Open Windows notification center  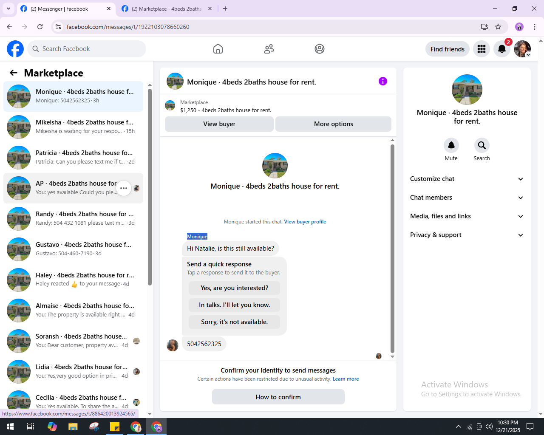pyautogui.click(x=530, y=427)
